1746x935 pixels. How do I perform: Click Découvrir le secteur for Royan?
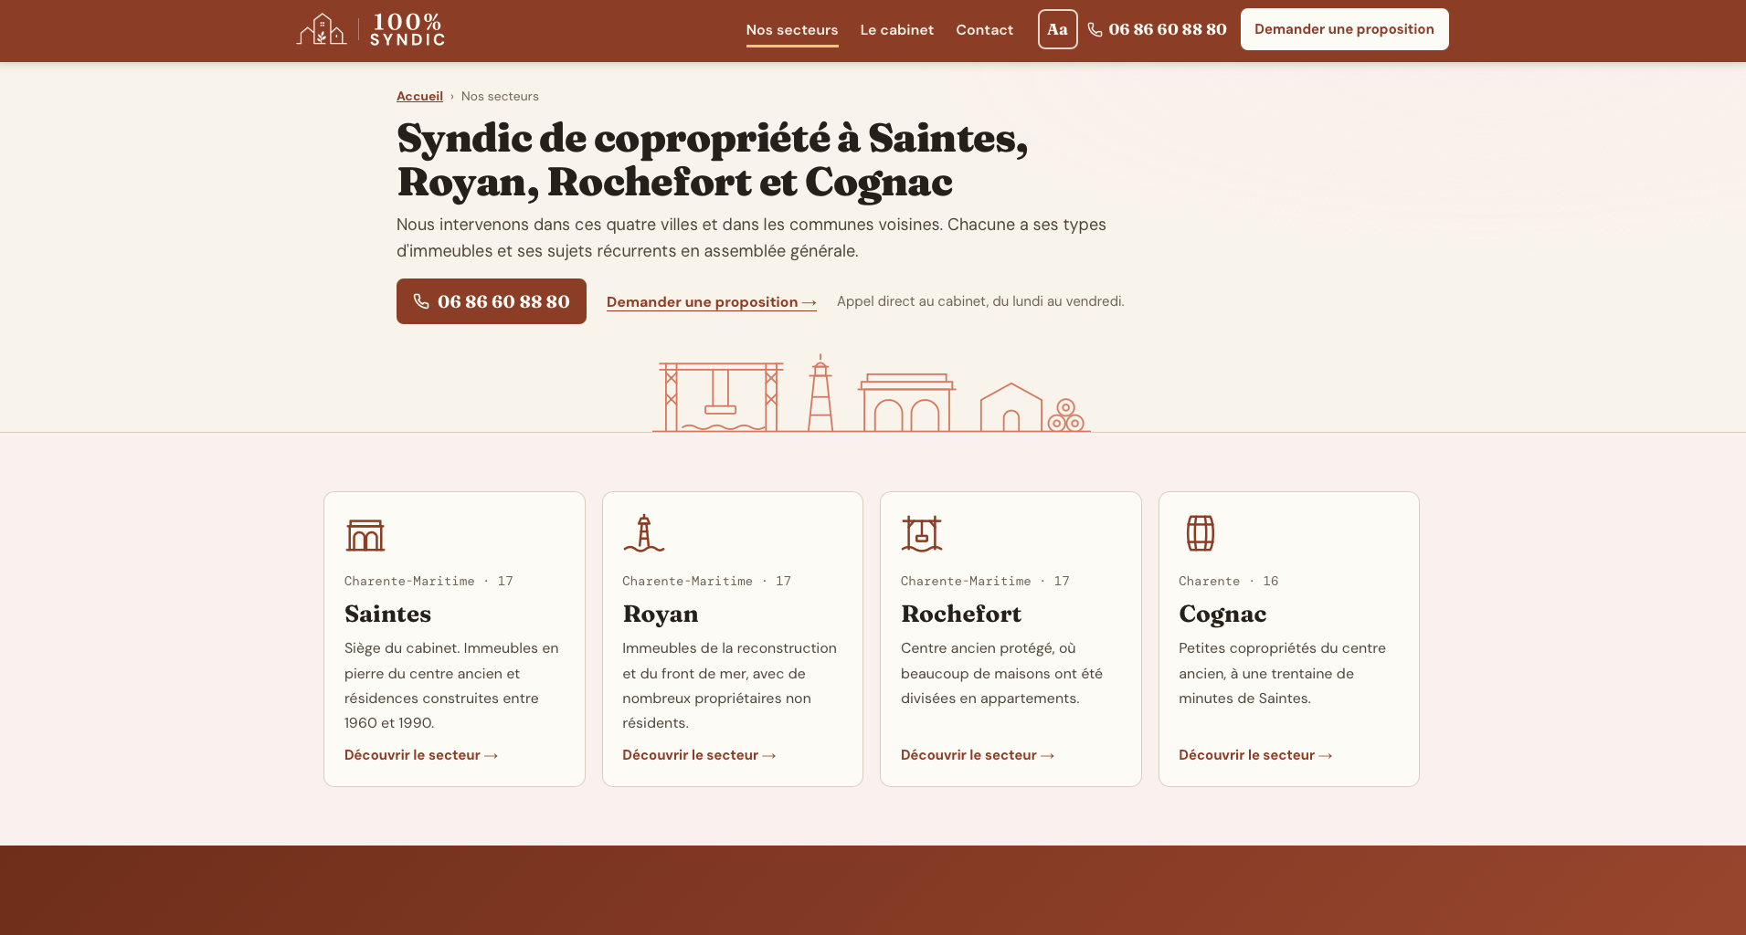[699, 755]
